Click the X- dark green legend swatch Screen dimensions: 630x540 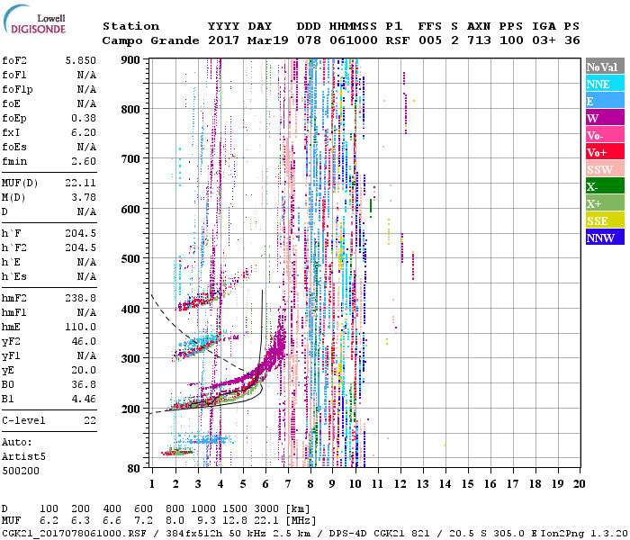pyautogui.click(x=605, y=186)
